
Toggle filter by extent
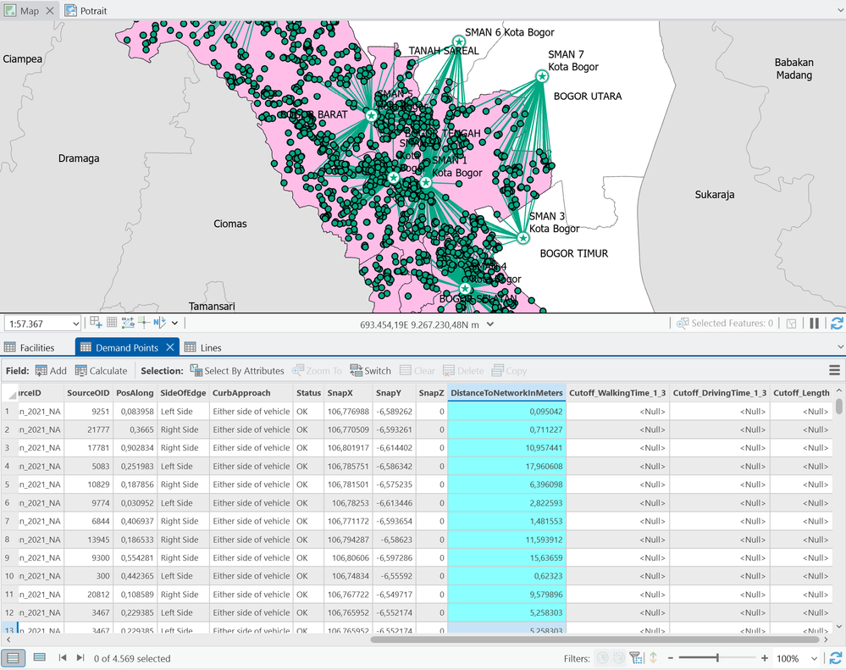pyautogui.click(x=636, y=658)
